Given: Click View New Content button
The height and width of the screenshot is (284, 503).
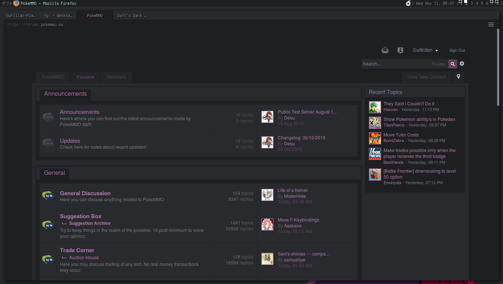Looking at the screenshot, I should pyautogui.click(x=427, y=77).
